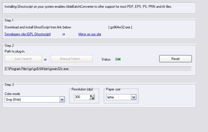Image resolution: width=208 pixels, height=132 pixels.
Task: Click the 'Path to plug-in.' label
Action: [x=15, y=51]
